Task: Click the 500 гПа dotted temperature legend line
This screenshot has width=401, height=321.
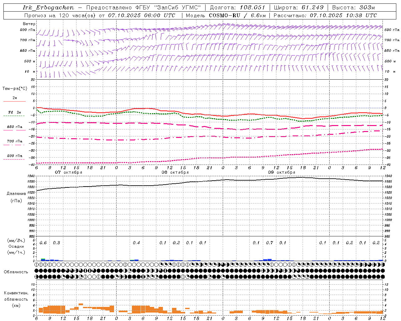Action: pyautogui.click(x=14, y=159)
